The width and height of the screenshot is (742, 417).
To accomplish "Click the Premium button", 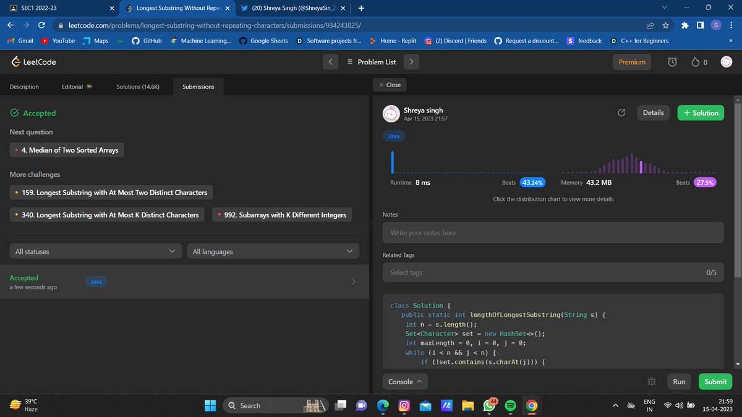I will point(632,62).
